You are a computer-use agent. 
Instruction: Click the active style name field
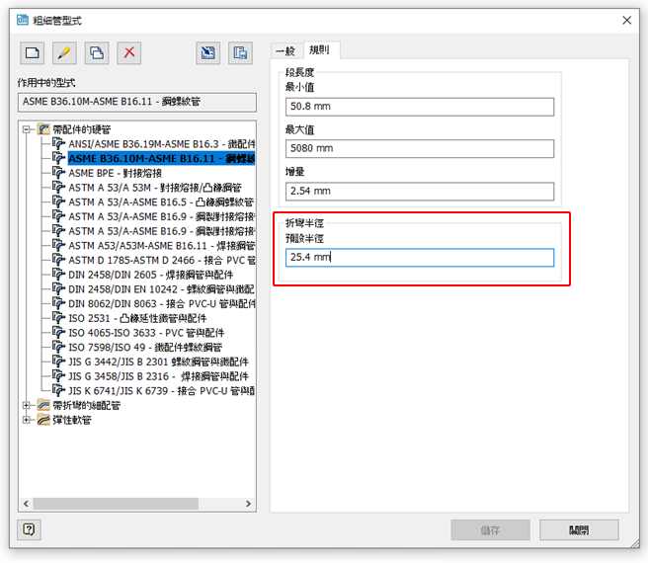[x=137, y=102]
